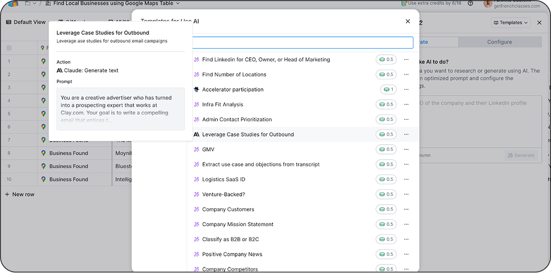
Task: Switch to the Configure tab
Action: [500, 42]
